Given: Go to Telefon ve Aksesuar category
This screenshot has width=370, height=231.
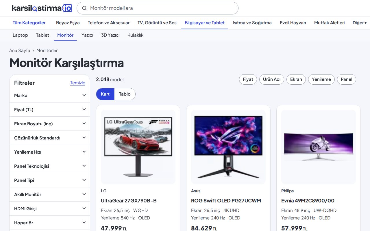Looking at the screenshot, I should coord(109,23).
